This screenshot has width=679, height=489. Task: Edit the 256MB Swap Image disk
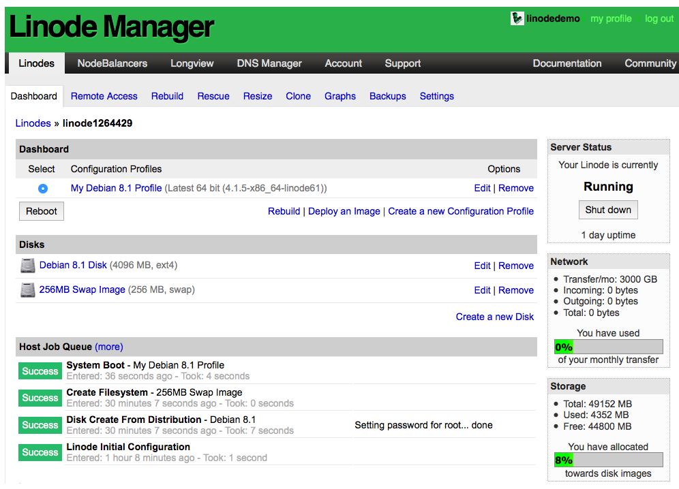click(x=482, y=290)
